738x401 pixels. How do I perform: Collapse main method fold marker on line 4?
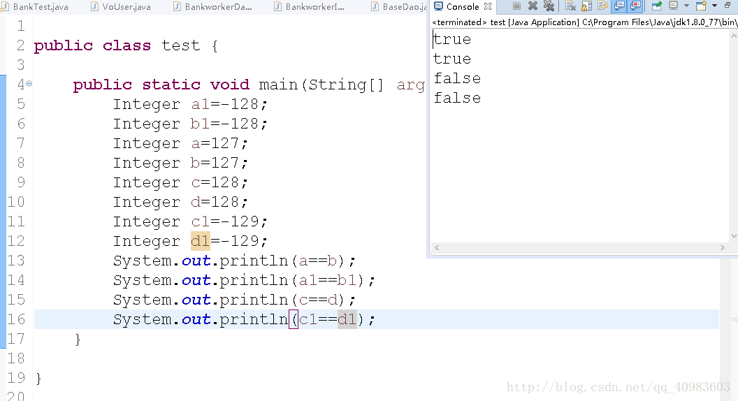(29, 83)
